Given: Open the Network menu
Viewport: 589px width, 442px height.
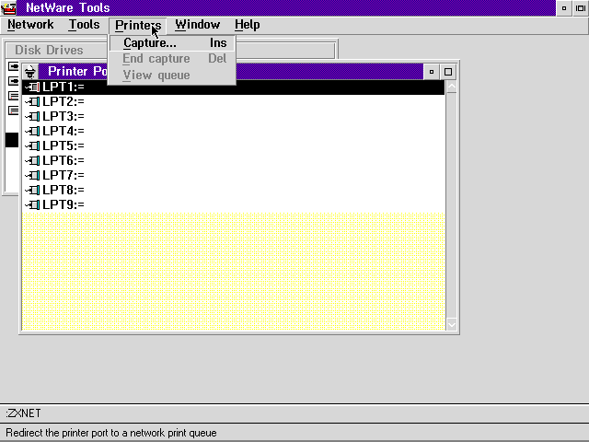Looking at the screenshot, I should 30,25.
